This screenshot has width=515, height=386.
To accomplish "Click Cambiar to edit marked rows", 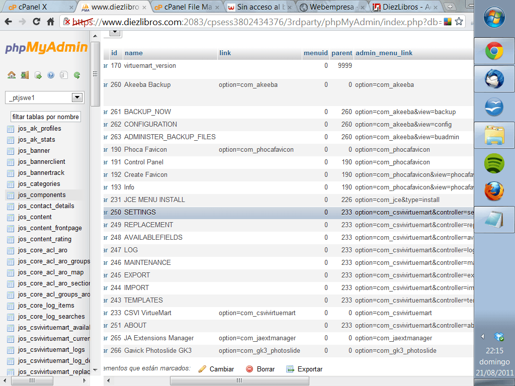I will 222,369.
